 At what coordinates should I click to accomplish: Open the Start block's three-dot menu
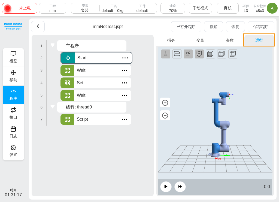[x=125, y=58]
